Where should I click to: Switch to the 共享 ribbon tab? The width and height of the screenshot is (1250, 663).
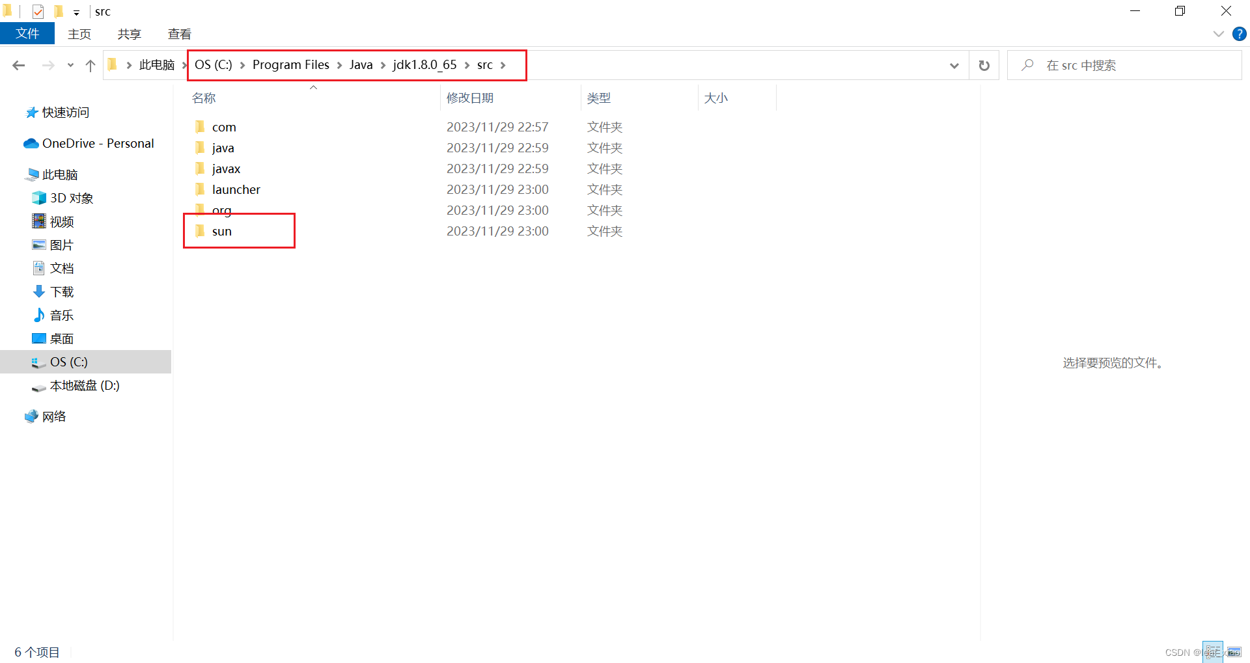(129, 34)
